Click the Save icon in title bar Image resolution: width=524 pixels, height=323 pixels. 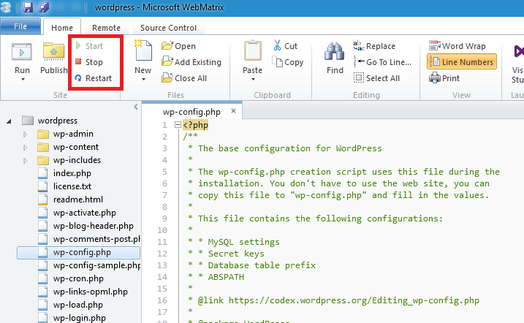coord(27,7)
